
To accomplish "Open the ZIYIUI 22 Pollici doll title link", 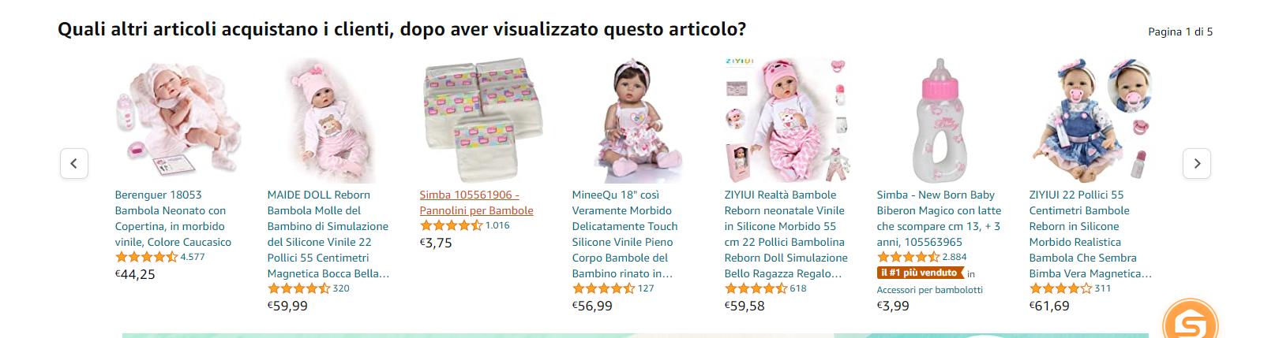I will click(x=1090, y=234).
